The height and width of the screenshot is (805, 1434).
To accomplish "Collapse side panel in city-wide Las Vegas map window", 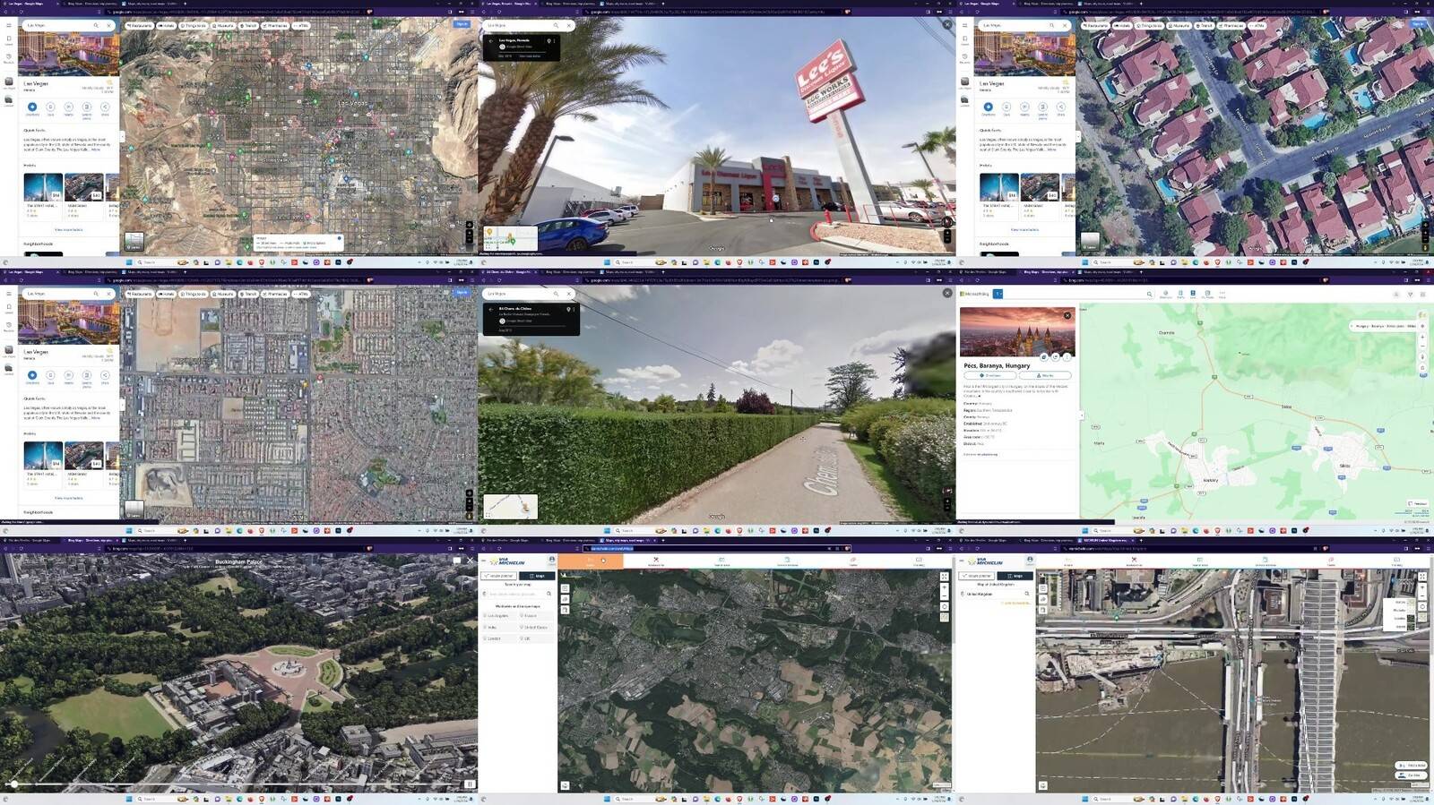I will coord(122,137).
